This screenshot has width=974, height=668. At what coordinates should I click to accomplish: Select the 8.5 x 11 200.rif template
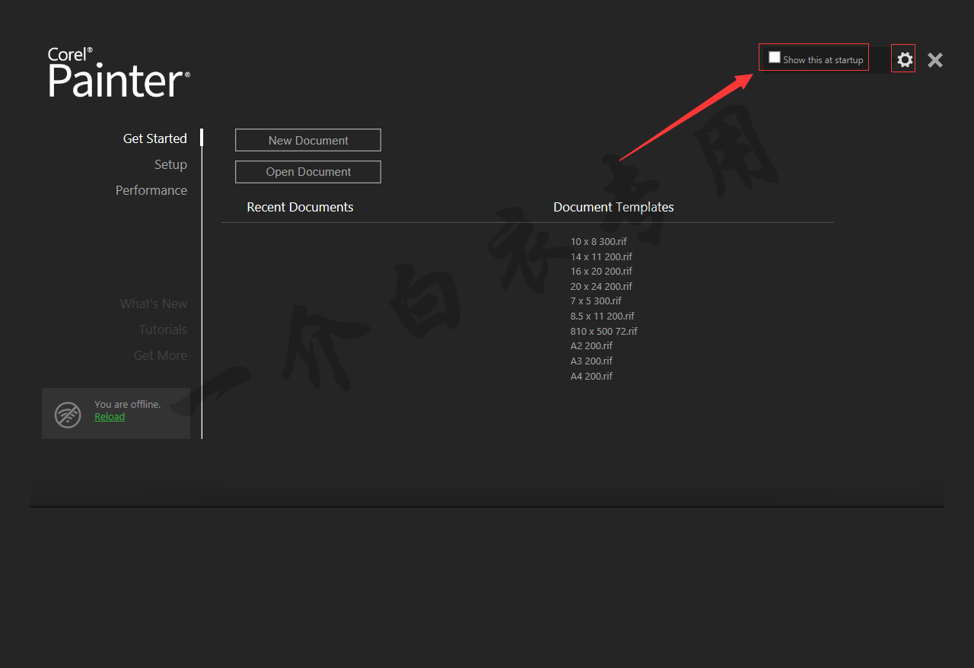603,317
